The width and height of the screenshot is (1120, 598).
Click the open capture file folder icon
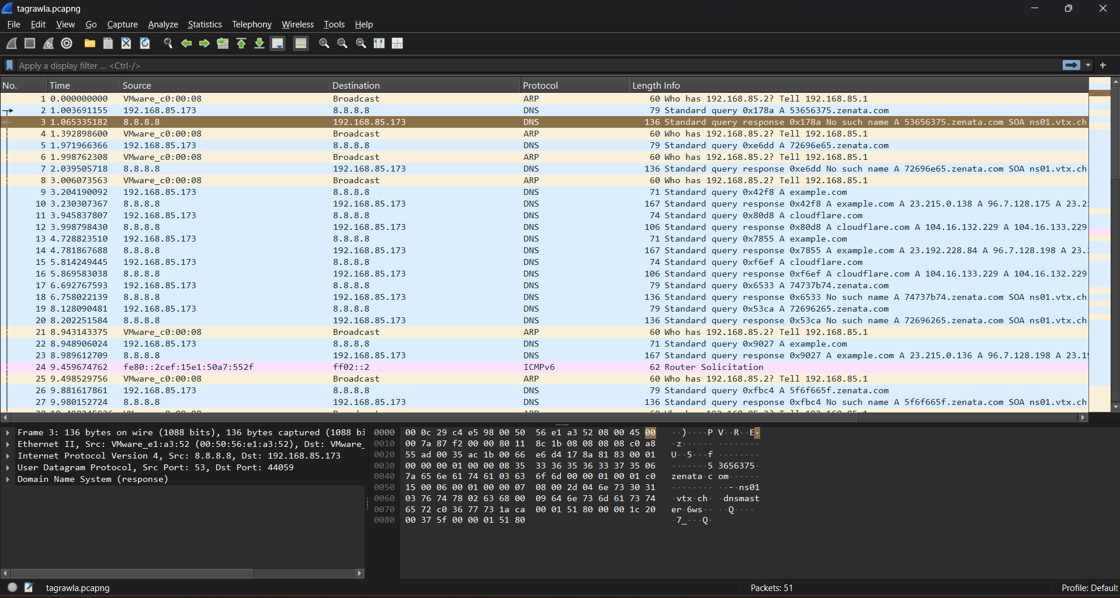[x=89, y=43]
